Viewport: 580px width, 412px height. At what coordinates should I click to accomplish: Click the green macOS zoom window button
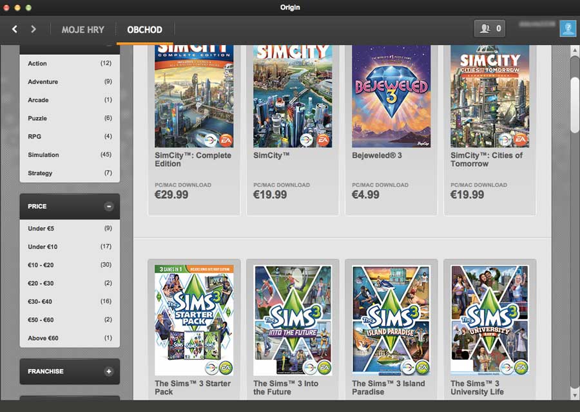[x=29, y=8]
